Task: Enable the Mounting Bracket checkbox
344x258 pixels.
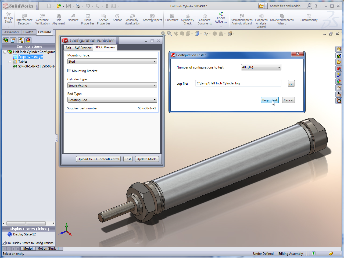Action: [69, 71]
